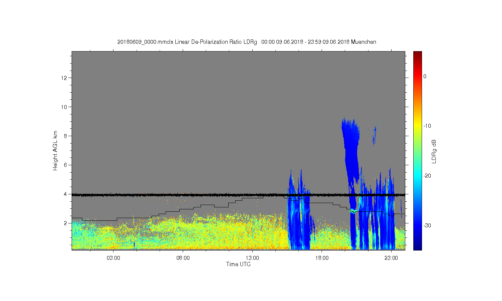The image size is (502, 301).
Task: Click the 'Height AGL km' axis label
Action: click(x=55, y=150)
